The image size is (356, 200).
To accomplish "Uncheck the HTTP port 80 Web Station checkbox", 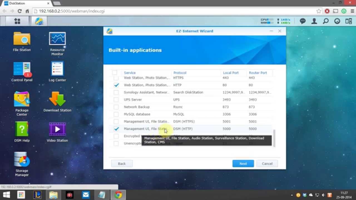I will (x=116, y=85).
